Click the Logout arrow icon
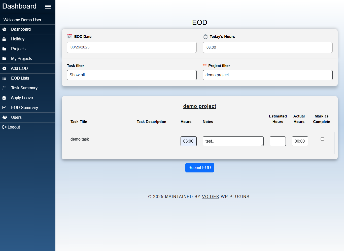Image resolution: width=344 pixels, height=251 pixels. [4, 127]
